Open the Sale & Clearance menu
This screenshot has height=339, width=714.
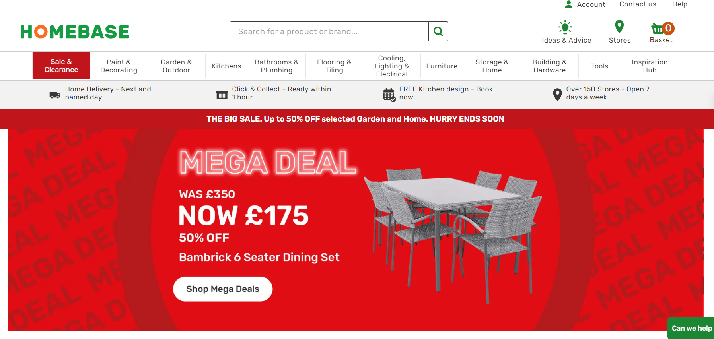pos(61,66)
